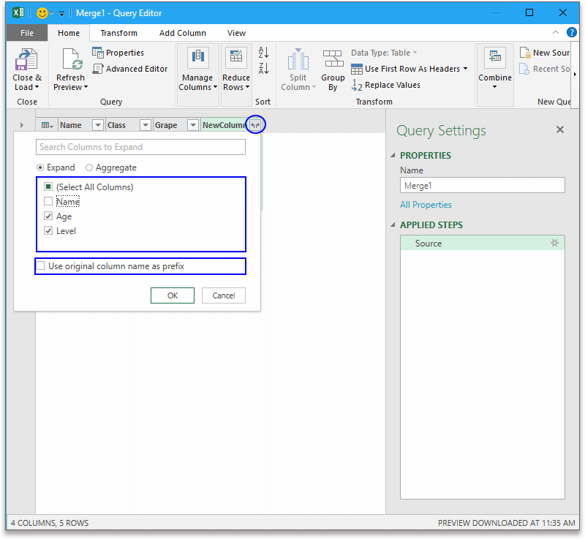Open the Grape column filter dropdown
The width and height of the screenshot is (585, 539).
click(192, 124)
